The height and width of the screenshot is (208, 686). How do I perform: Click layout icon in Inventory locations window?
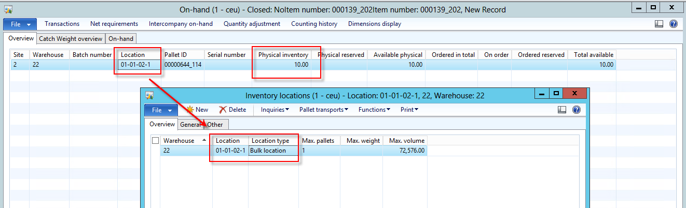(561, 110)
